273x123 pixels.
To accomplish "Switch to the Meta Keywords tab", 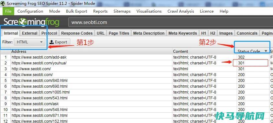I will point(183,33).
